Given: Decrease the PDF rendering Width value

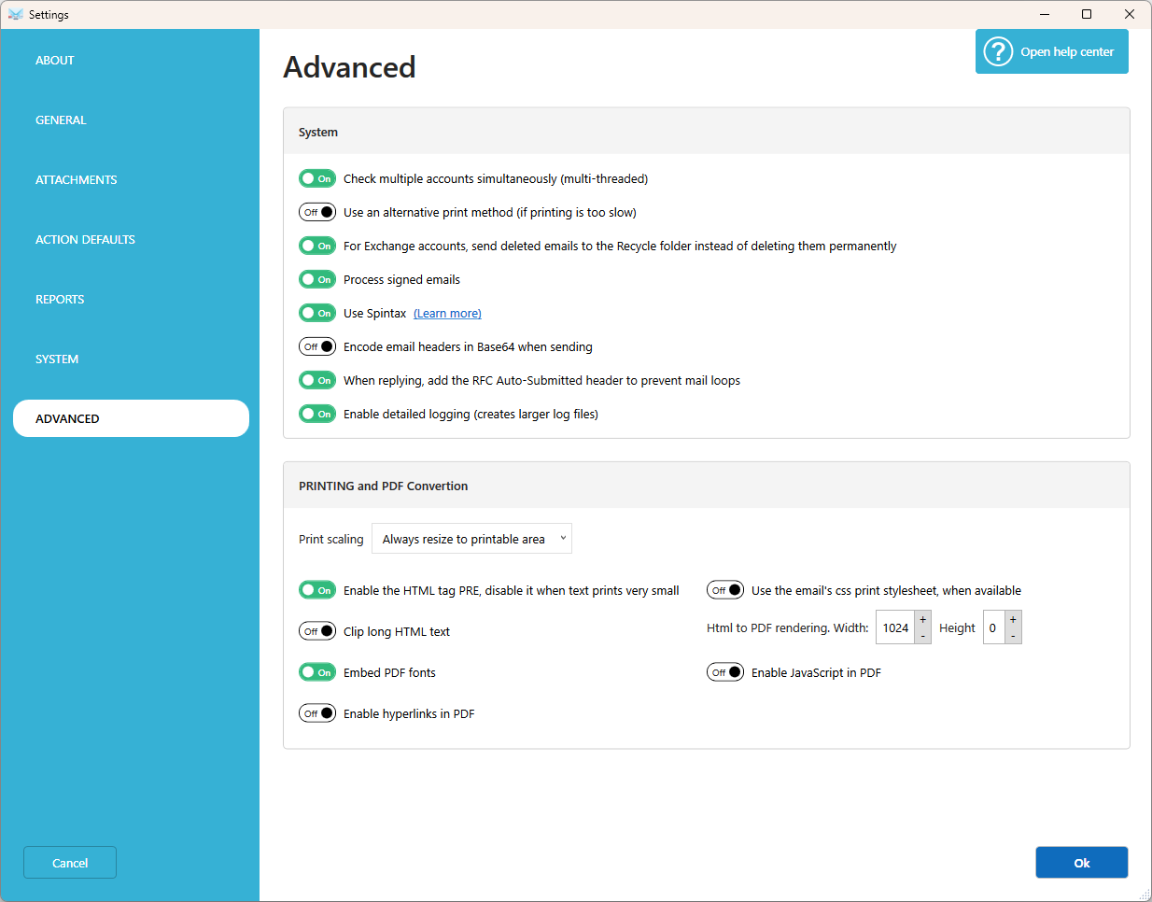Looking at the screenshot, I should (923, 637).
